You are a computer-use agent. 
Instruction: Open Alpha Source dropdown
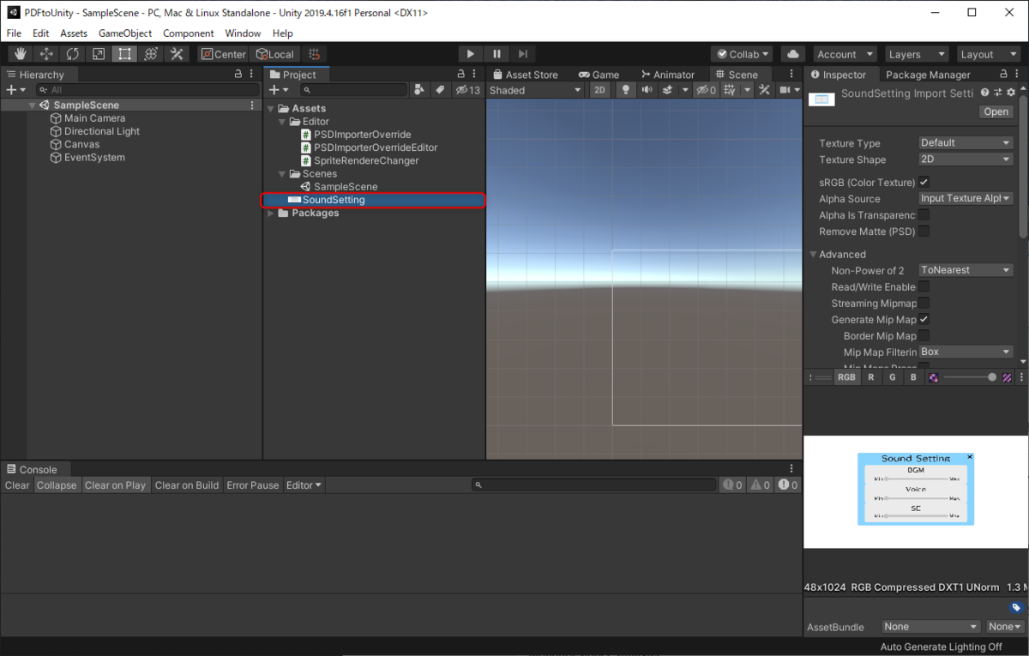pyautogui.click(x=966, y=198)
